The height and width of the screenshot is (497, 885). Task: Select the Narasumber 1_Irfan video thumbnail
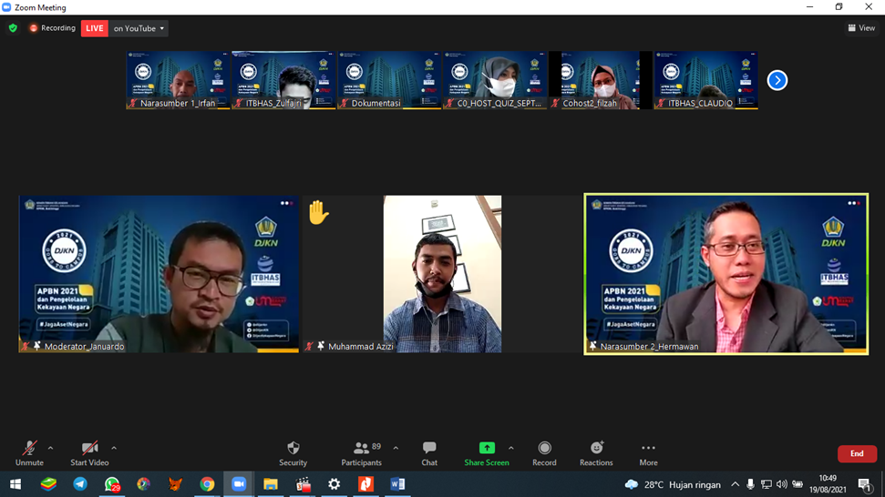(178, 80)
